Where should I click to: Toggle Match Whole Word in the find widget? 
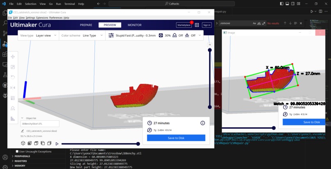(259, 23)
